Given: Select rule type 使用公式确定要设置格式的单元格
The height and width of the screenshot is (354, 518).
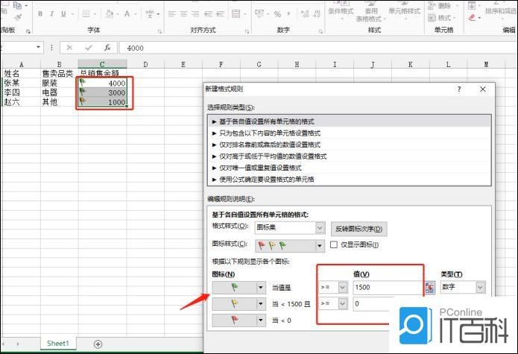Looking at the screenshot, I should (350, 180).
